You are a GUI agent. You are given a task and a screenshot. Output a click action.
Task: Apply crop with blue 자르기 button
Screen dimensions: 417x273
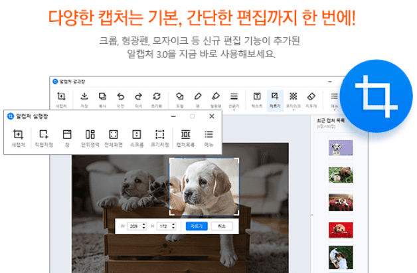click(x=197, y=226)
